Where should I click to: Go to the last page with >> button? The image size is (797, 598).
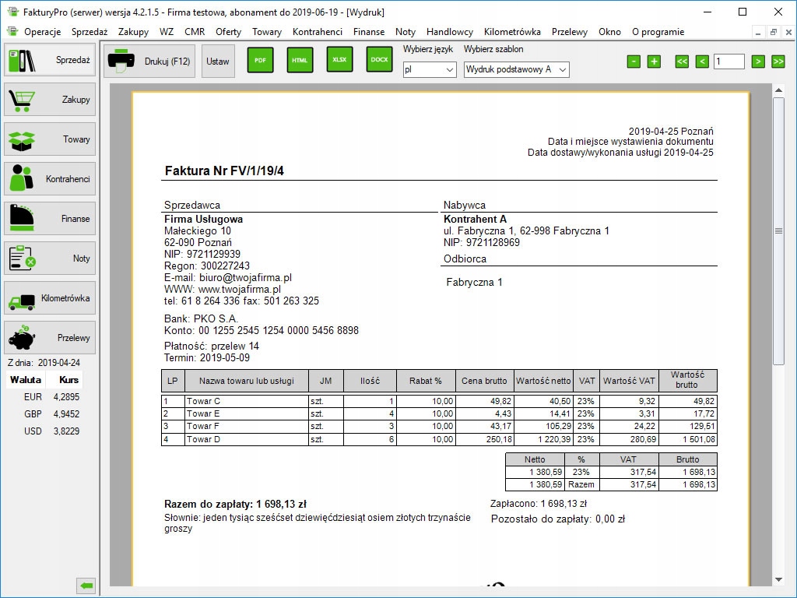[x=778, y=62]
